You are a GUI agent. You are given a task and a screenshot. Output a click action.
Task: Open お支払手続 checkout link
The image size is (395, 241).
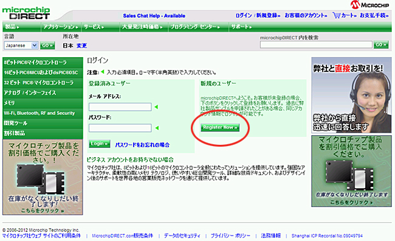(x=374, y=15)
